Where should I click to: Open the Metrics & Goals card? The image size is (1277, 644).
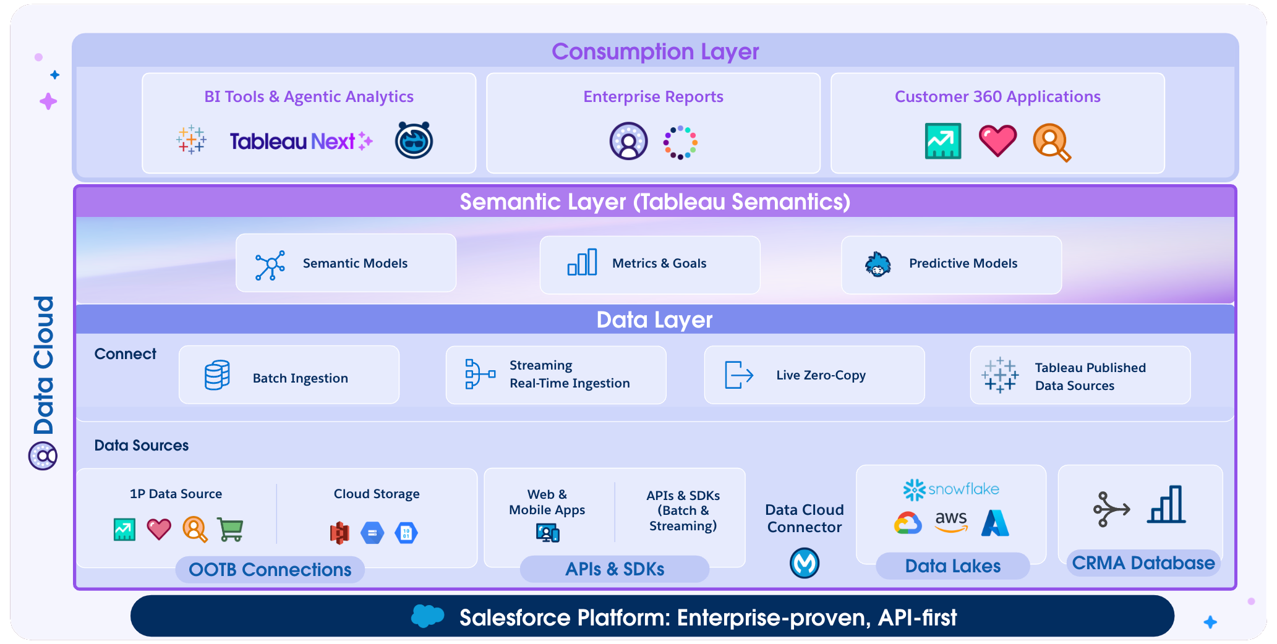pyautogui.click(x=649, y=264)
